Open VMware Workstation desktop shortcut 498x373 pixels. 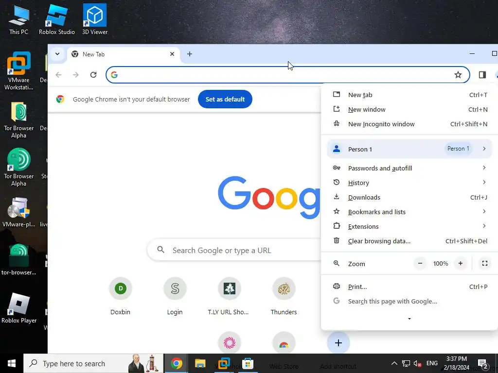(x=18, y=71)
